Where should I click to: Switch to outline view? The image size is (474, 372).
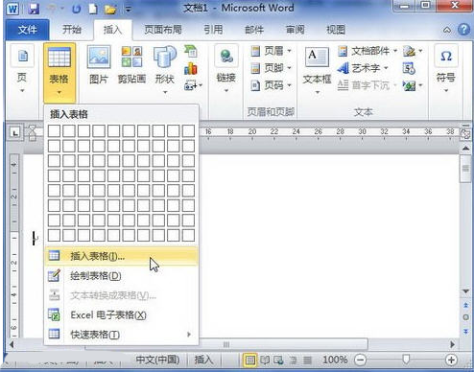tap(293, 360)
